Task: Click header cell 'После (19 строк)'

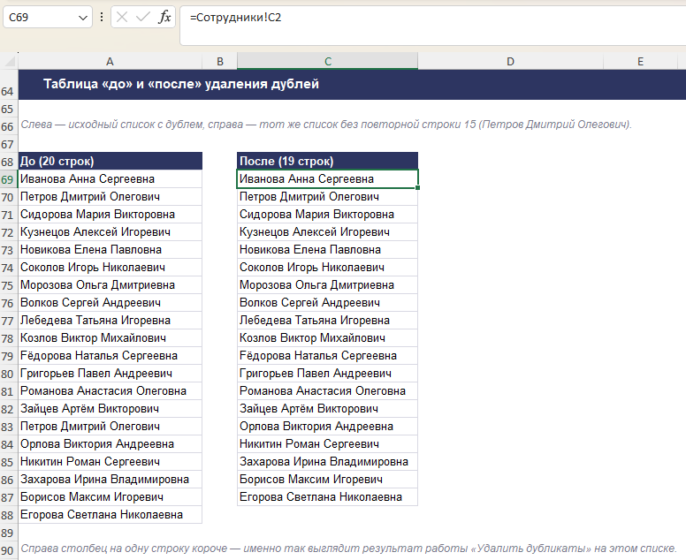Action: [x=328, y=161]
